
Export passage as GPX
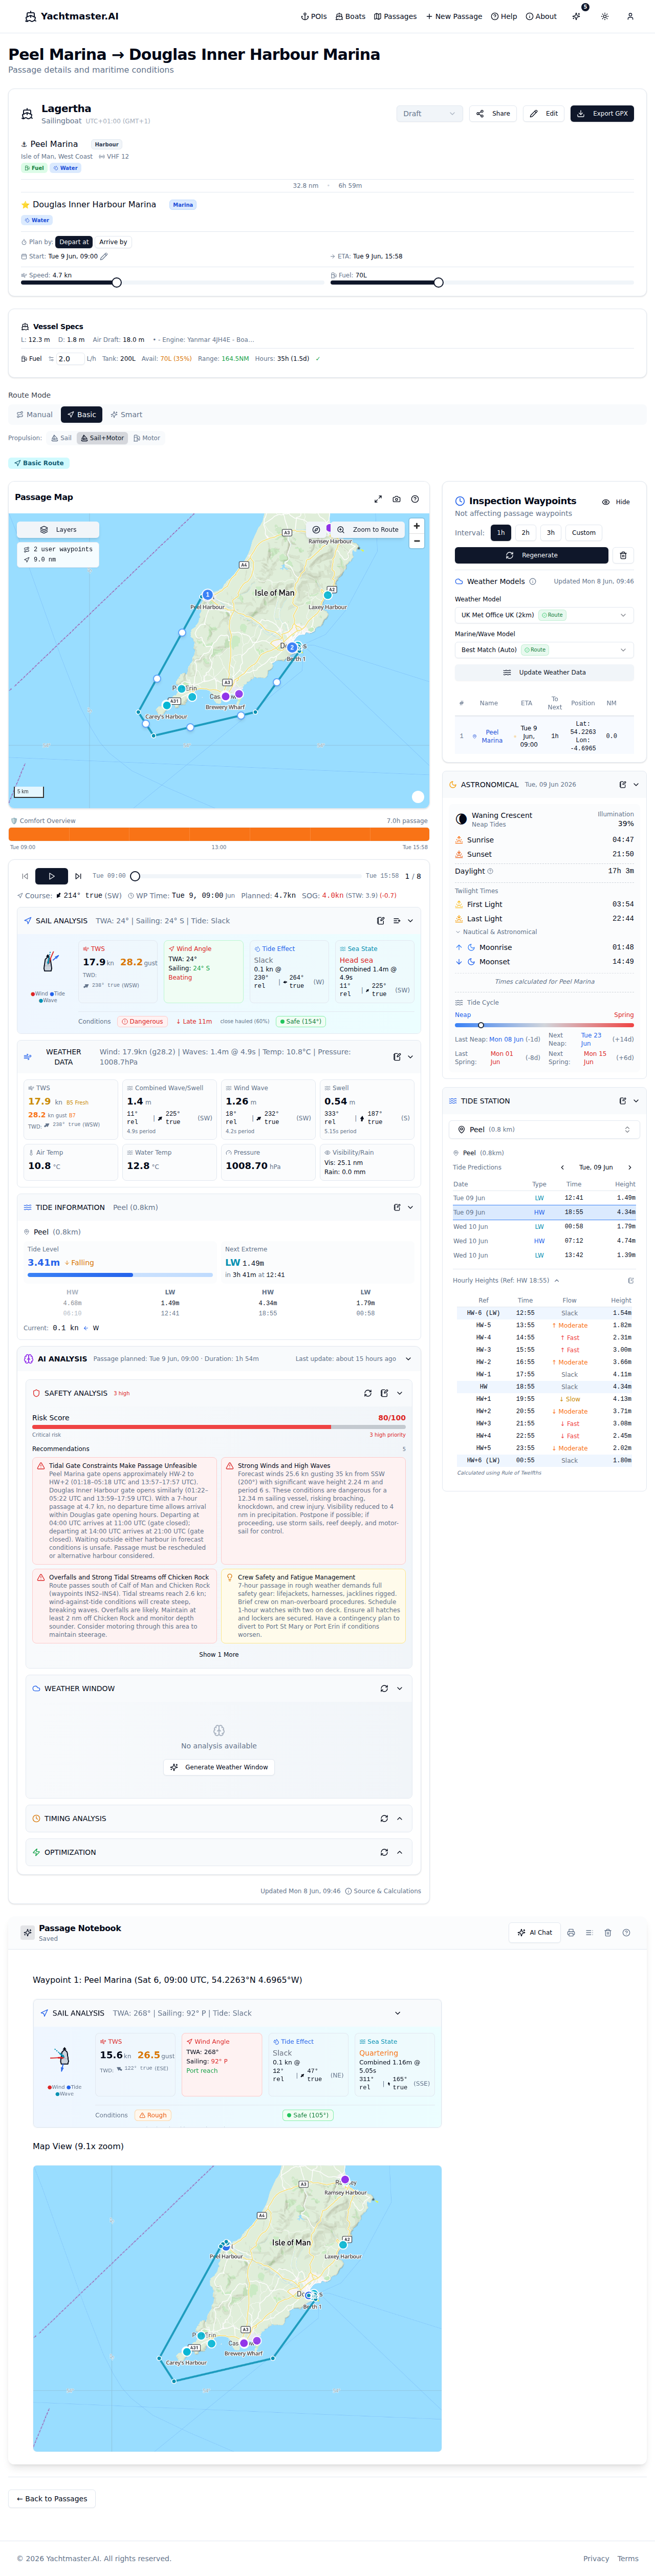click(x=602, y=114)
